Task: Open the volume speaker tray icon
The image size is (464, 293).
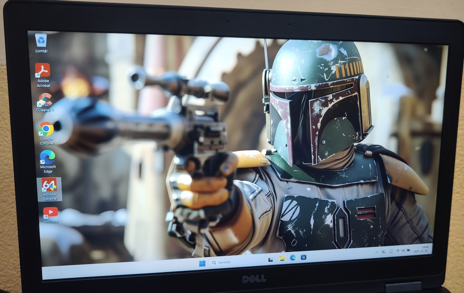Action: point(403,250)
